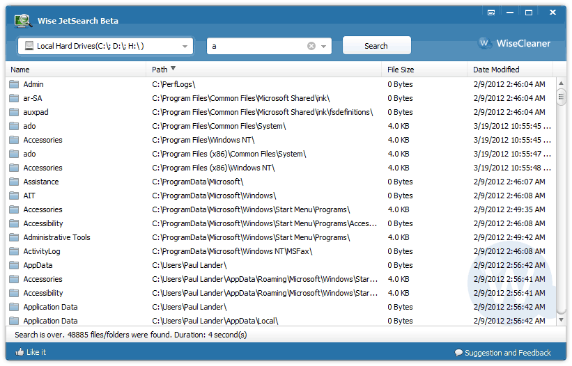Open the search history dropdown arrow

pos(323,47)
